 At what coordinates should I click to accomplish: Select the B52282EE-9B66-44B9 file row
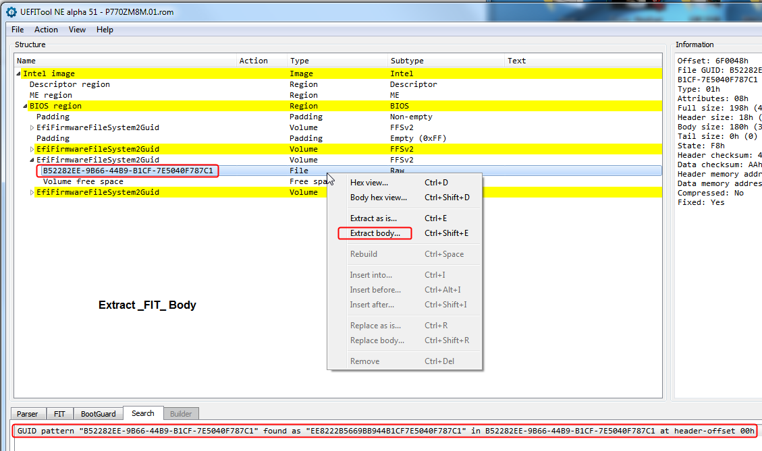pyautogui.click(x=338, y=171)
